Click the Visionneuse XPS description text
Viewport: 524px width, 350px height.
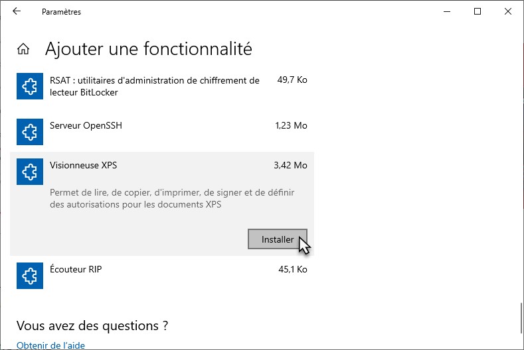tap(171, 198)
